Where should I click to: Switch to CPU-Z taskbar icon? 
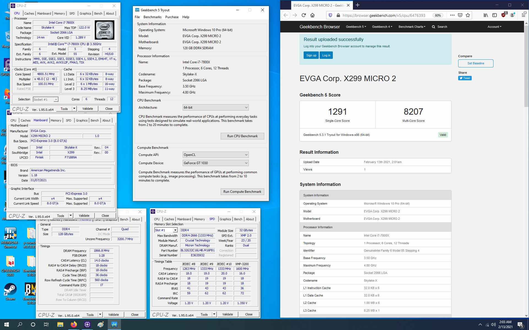(87, 324)
